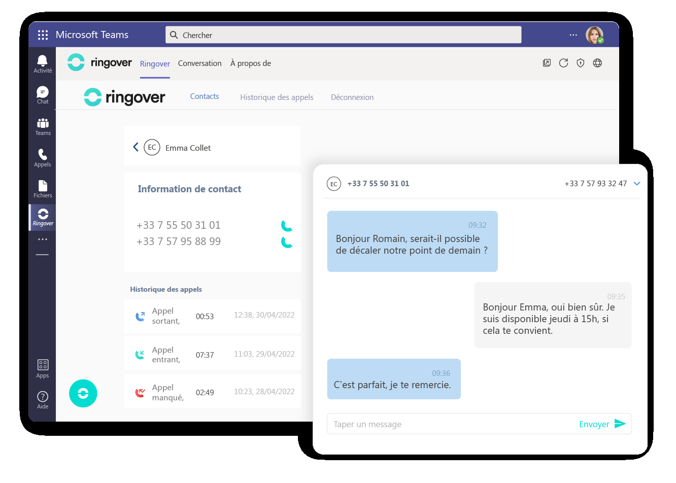Click the red missed call icon
This screenshot has width=676, height=483.
(140, 392)
